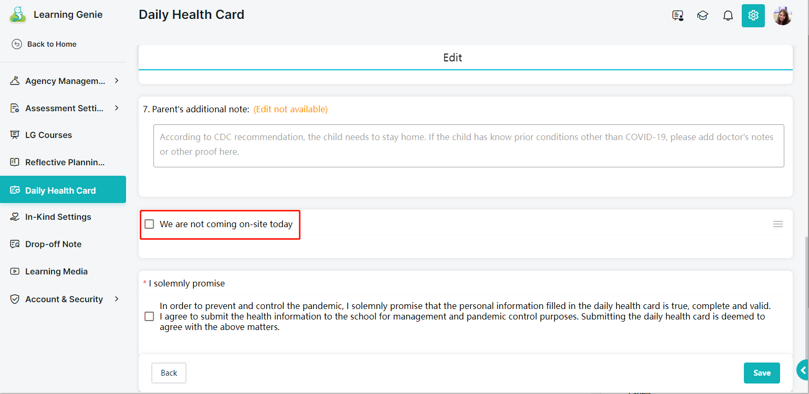Check 'We are not coming on-site today'
Image resolution: width=809 pixels, height=394 pixels.
[x=150, y=224]
